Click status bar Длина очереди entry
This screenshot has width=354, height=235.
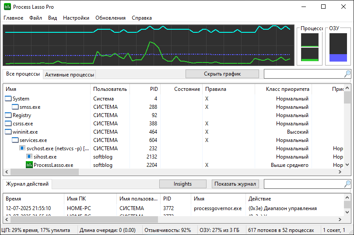(x=108, y=230)
